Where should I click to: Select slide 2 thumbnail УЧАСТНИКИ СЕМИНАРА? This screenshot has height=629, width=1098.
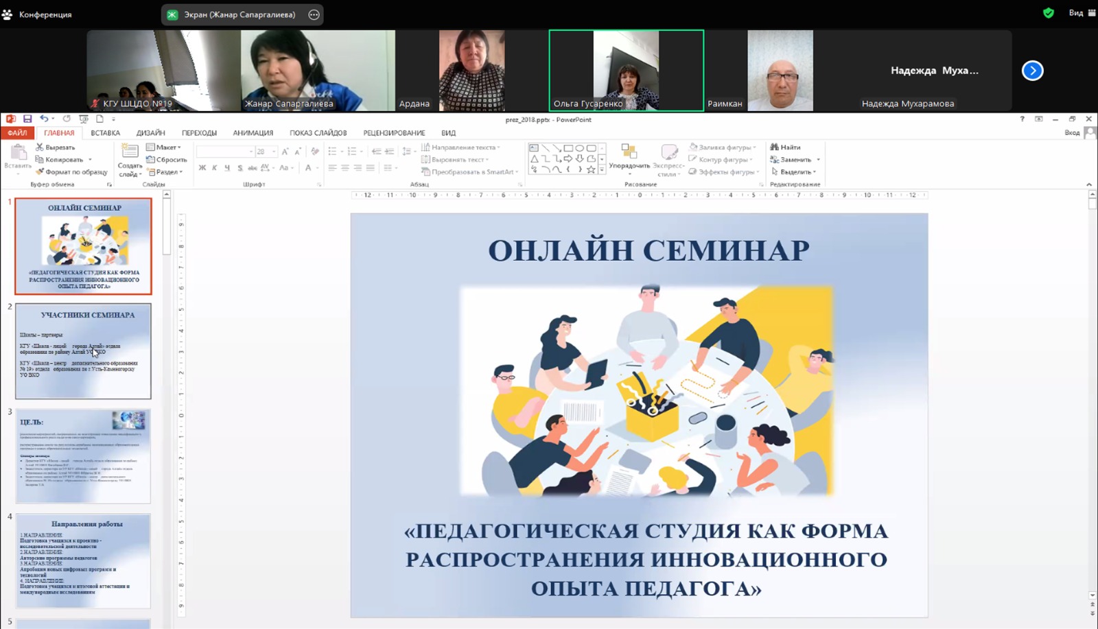click(83, 351)
